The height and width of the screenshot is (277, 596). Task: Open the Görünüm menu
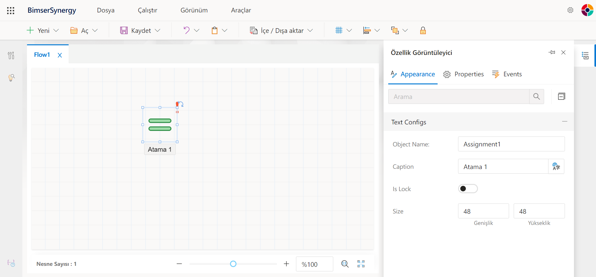(194, 10)
